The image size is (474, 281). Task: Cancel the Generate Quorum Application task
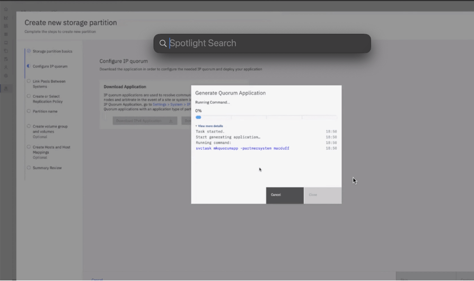285,195
